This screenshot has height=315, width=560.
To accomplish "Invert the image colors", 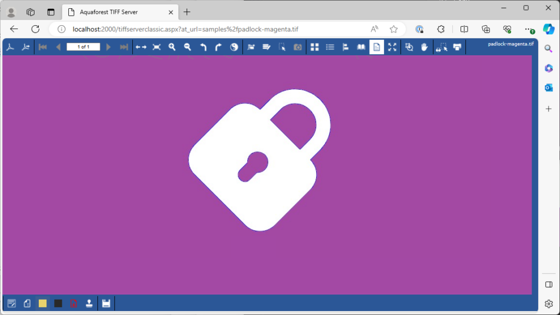I will tap(234, 47).
